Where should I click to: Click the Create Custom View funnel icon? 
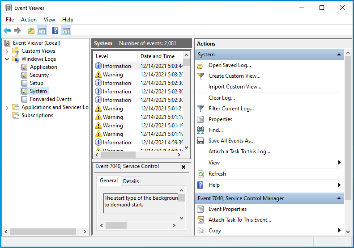200,76
